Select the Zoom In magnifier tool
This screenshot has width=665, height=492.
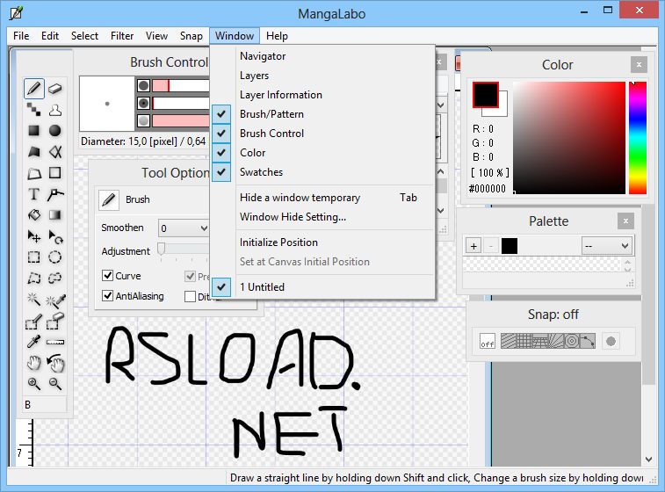34,384
